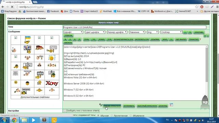Click the "Список" BBCode button
Screen dimensions: 219x123
click(68, 36)
